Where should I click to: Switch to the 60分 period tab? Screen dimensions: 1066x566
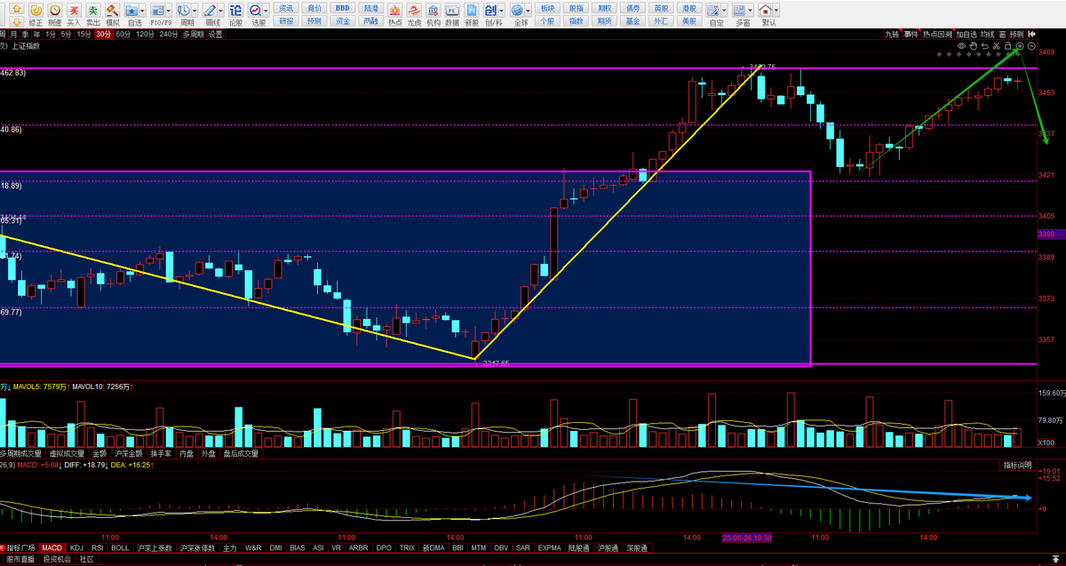[123, 34]
